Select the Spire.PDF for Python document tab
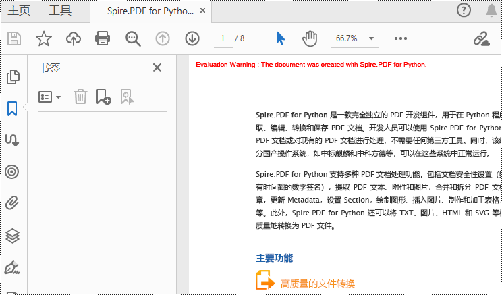This screenshot has width=502, height=295. 150,11
